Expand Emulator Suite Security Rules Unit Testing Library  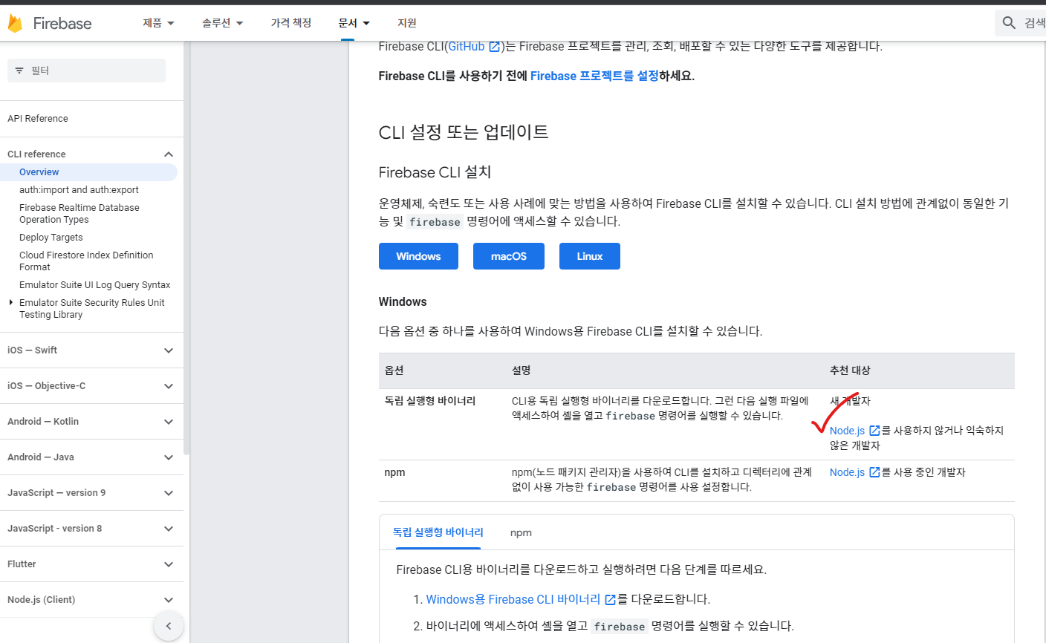pyautogui.click(x=10, y=302)
